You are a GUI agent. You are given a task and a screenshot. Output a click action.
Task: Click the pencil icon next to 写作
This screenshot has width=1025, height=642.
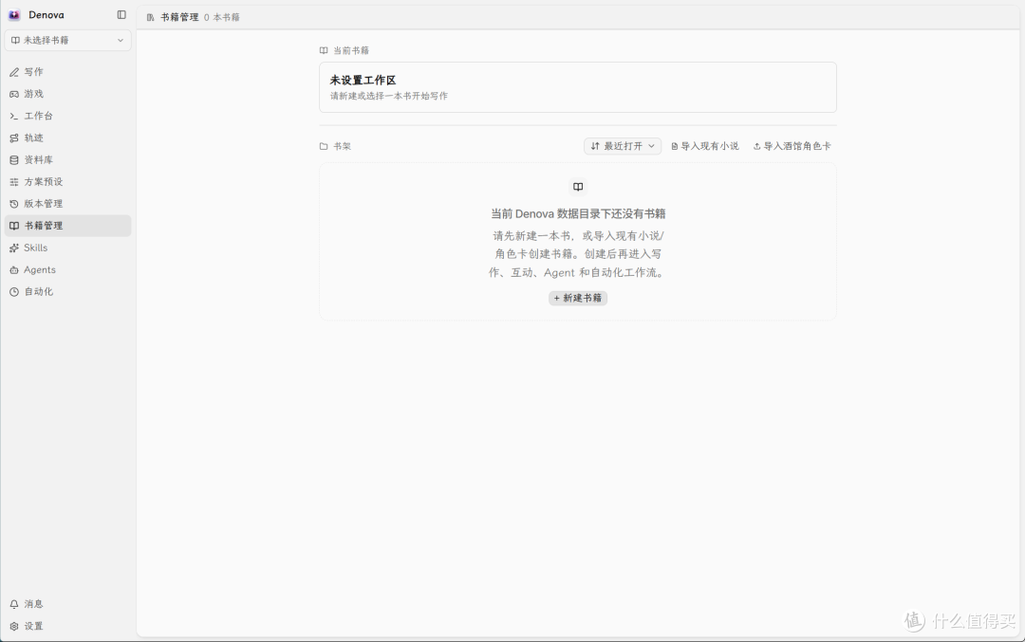[x=14, y=72]
